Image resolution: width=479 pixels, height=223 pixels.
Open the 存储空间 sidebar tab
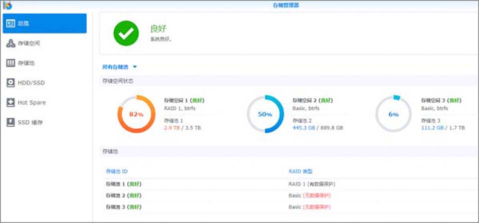click(x=28, y=43)
